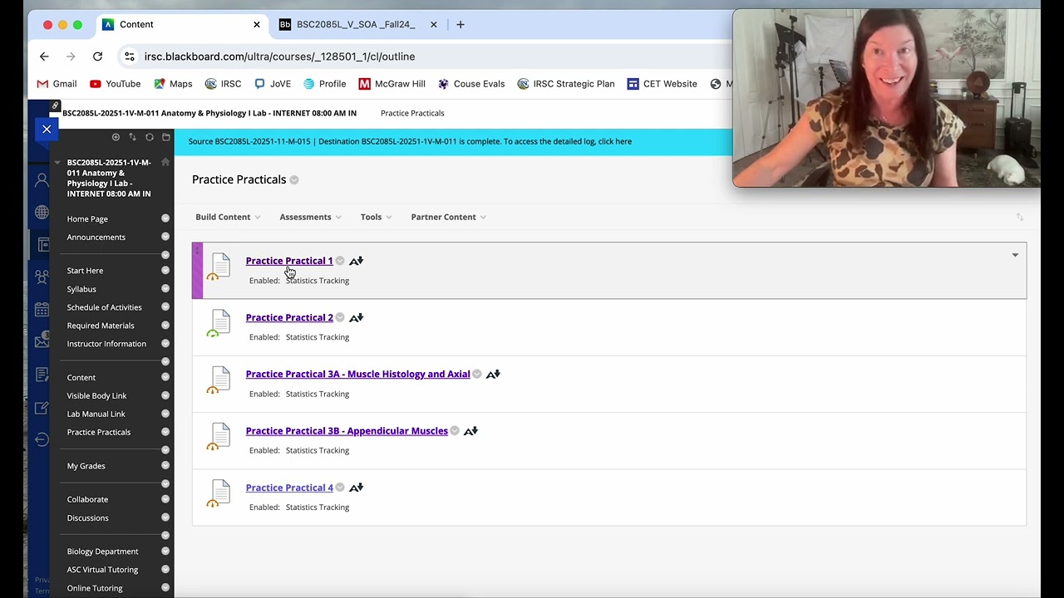Open options chevron for Practice Practical 1
Screen dimensions: 1064x598
coord(340,261)
